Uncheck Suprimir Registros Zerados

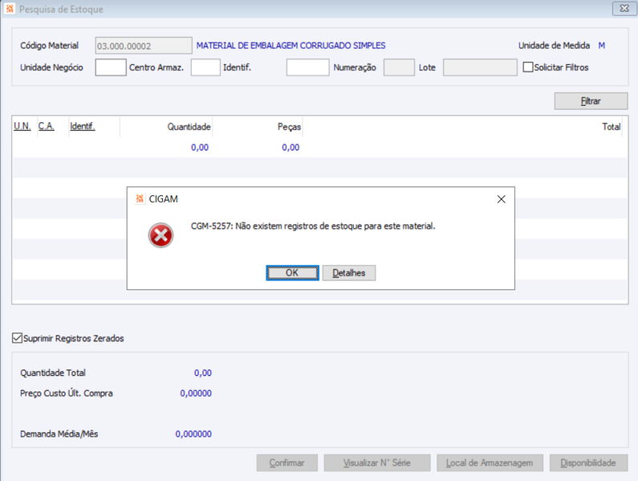17,338
